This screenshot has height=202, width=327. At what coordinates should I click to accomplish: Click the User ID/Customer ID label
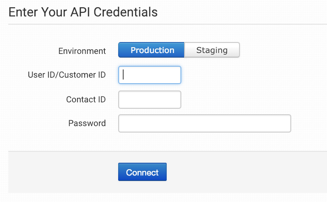pos(67,75)
